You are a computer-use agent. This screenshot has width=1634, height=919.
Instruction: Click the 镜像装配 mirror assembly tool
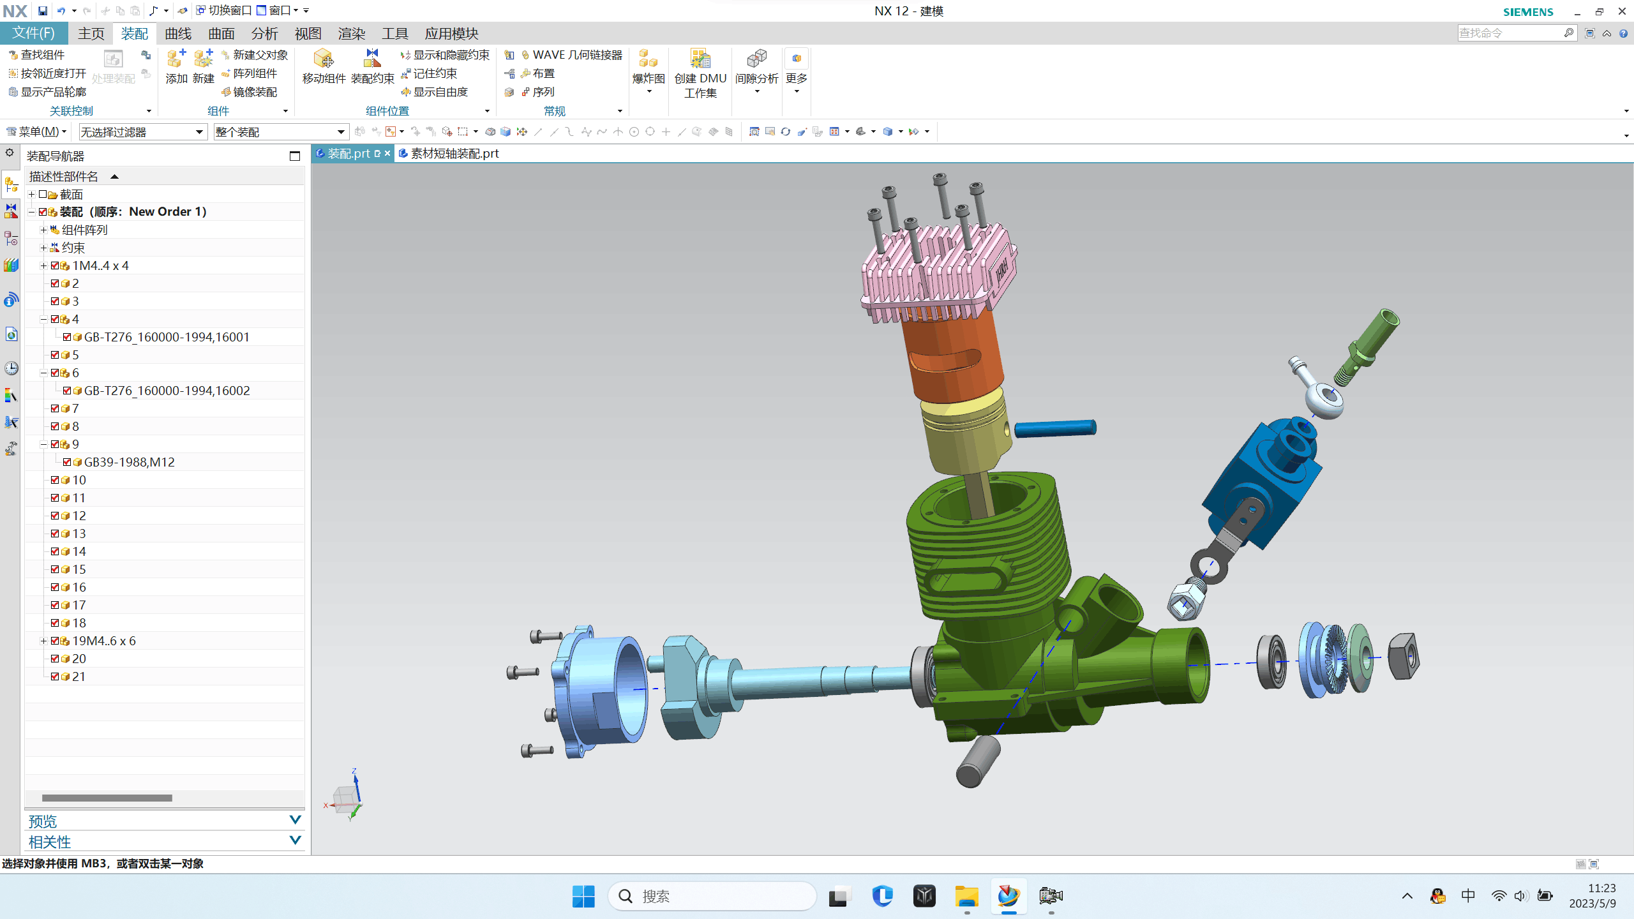[x=249, y=92]
